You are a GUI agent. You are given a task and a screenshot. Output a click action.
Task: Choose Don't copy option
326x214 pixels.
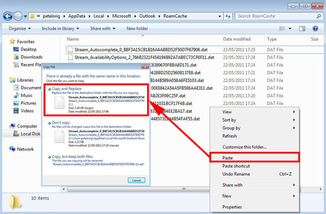(x=96, y=134)
